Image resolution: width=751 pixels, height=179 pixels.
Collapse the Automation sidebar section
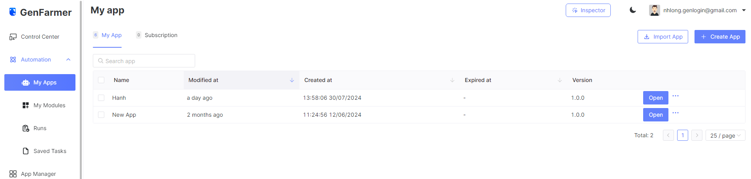[x=68, y=60]
